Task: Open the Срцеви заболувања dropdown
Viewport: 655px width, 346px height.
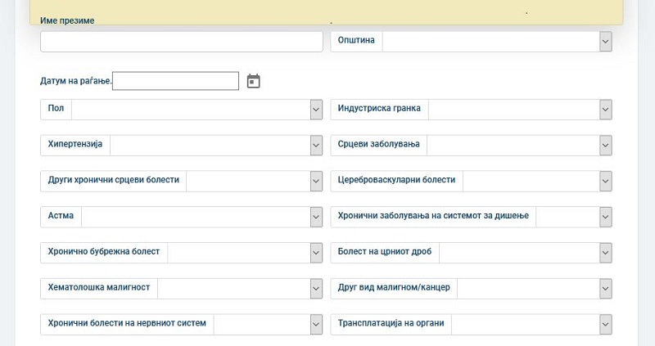Action: pyautogui.click(x=519, y=146)
